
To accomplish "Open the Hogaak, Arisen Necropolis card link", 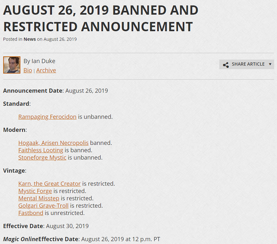I will (53, 143).
